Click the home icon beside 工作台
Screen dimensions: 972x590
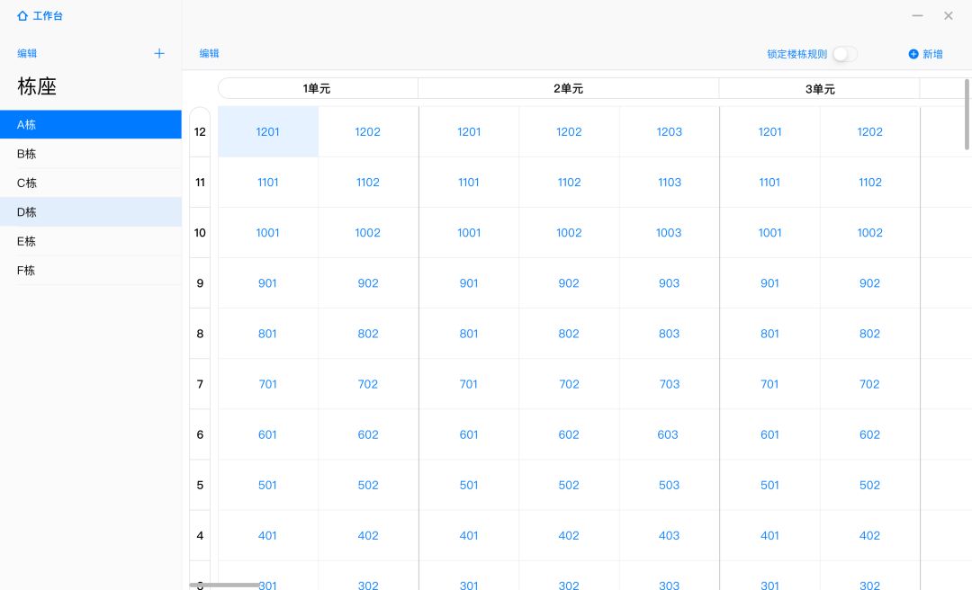click(x=22, y=15)
